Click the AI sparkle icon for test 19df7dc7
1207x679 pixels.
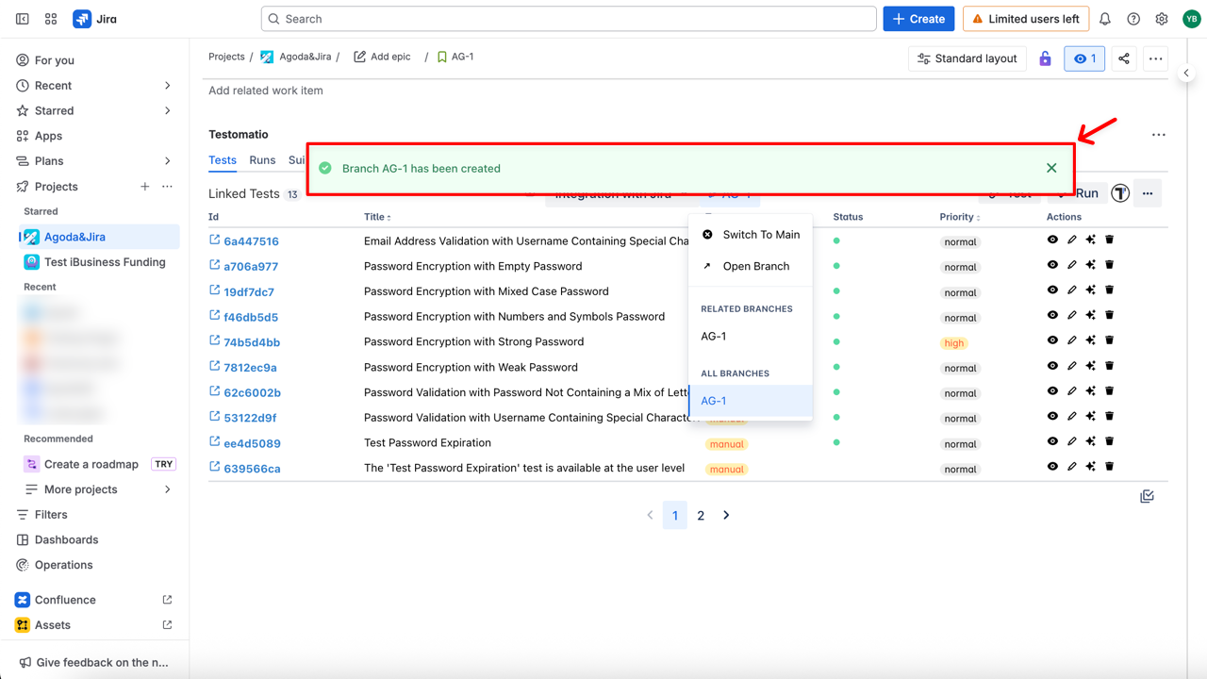click(x=1090, y=290)
